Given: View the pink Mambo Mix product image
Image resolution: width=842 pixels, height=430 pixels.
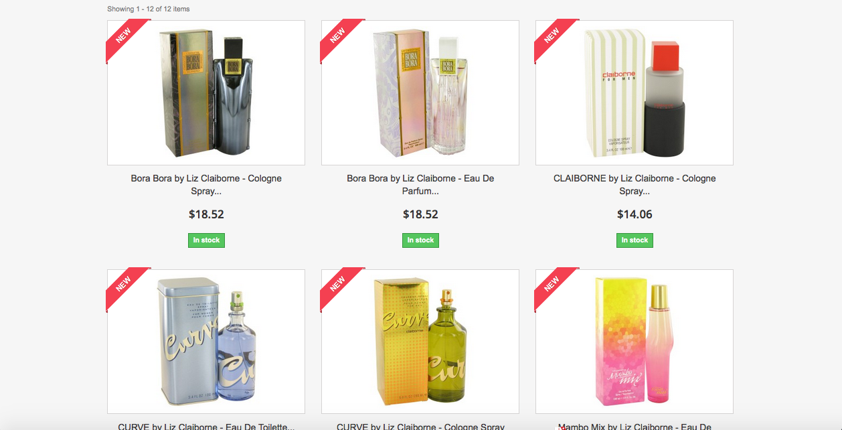Looking at the screenshot, I should click(635, 342).
